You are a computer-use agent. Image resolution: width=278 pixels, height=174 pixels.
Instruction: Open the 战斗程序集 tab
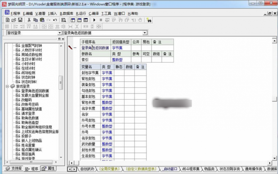[x=191, y=169]
